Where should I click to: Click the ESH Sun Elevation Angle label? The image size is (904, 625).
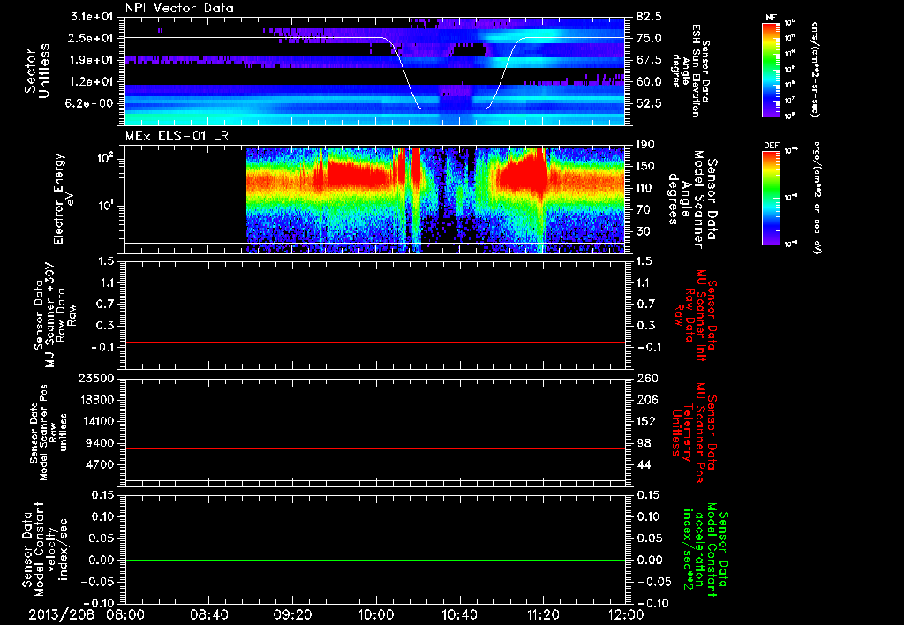coord(693,71)
